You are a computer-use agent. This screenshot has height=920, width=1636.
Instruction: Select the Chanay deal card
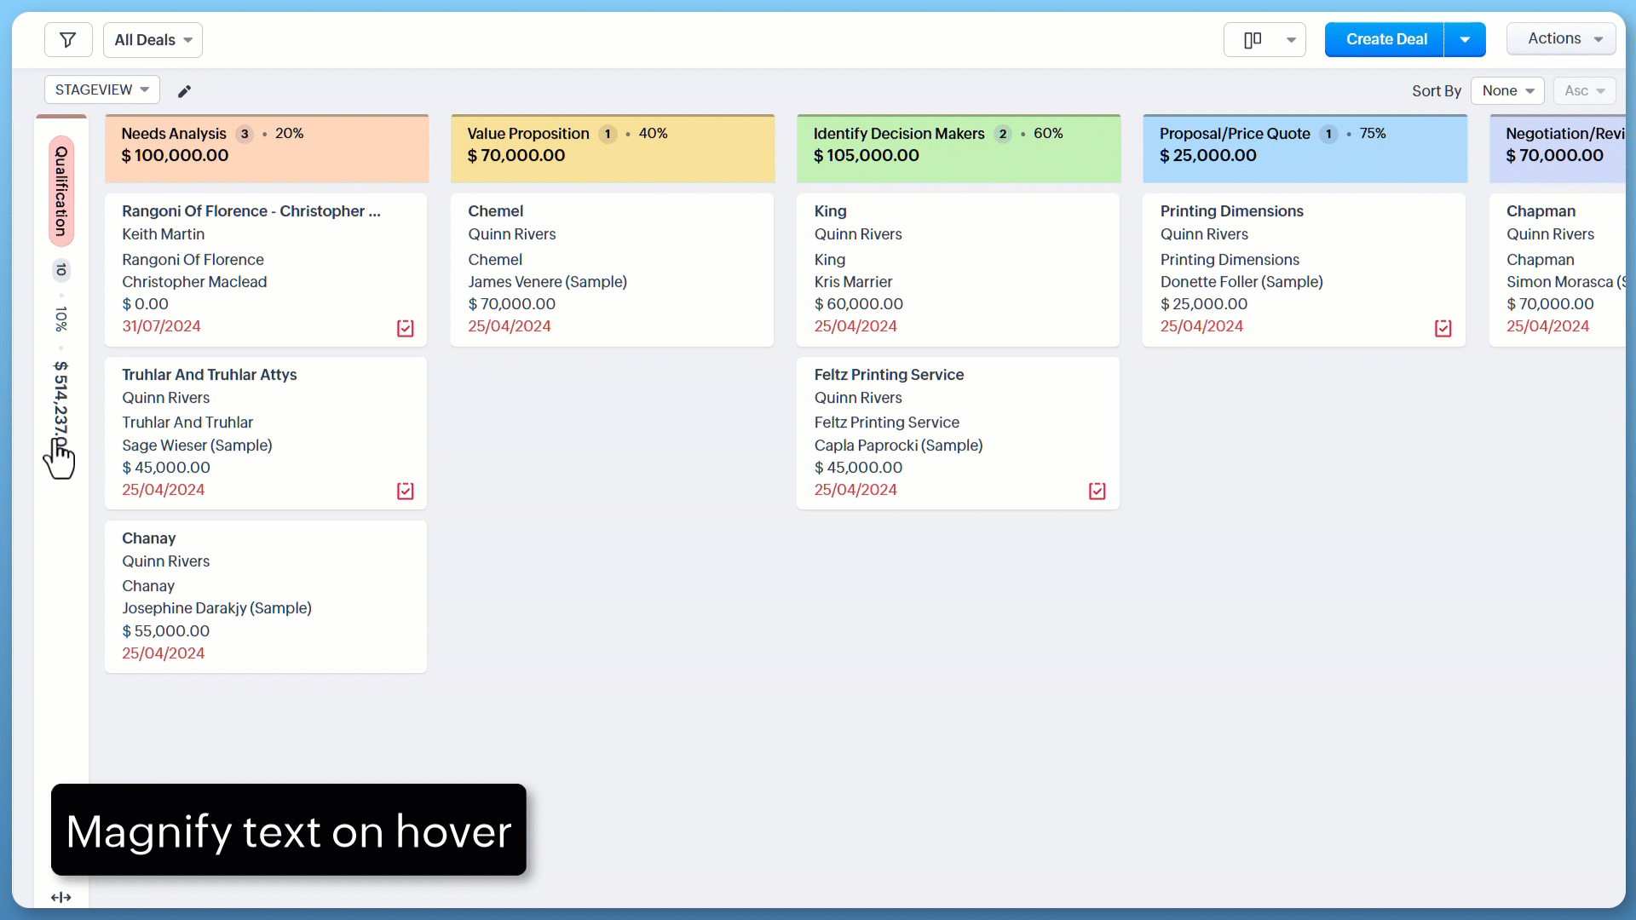(x=266, y=596)
